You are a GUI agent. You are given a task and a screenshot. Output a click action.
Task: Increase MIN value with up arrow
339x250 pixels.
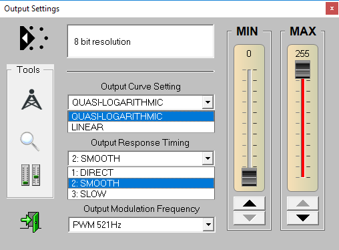pos(250,203)
